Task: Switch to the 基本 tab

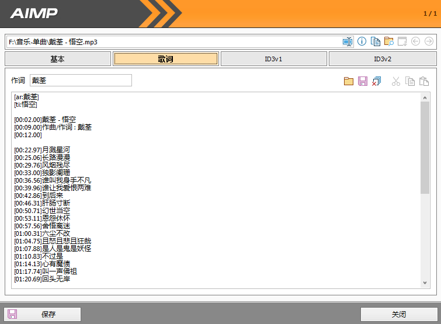Action: pyautogui.click(x=58, y=59)
